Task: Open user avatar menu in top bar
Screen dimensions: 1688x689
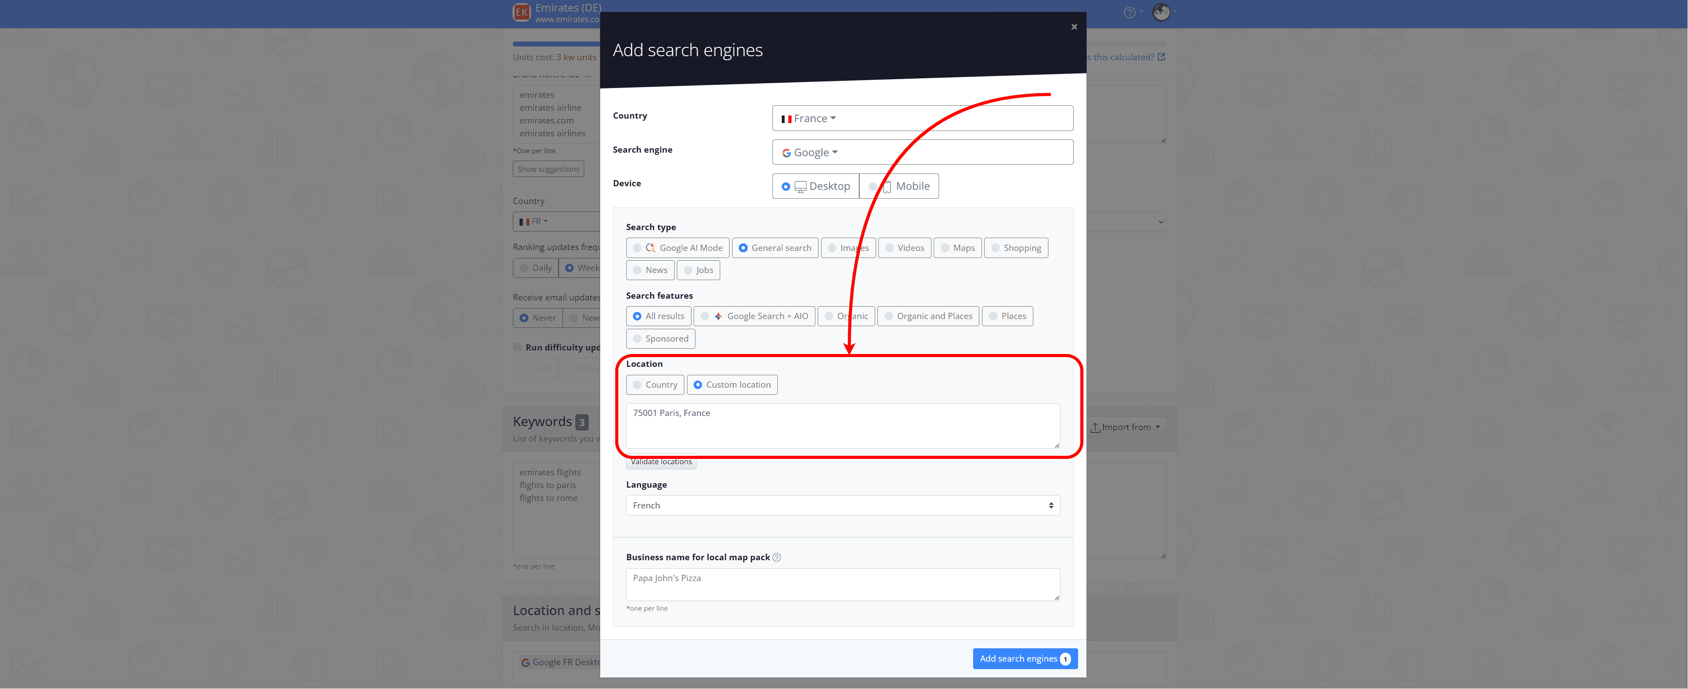Action: click(x=1161, y=12)
